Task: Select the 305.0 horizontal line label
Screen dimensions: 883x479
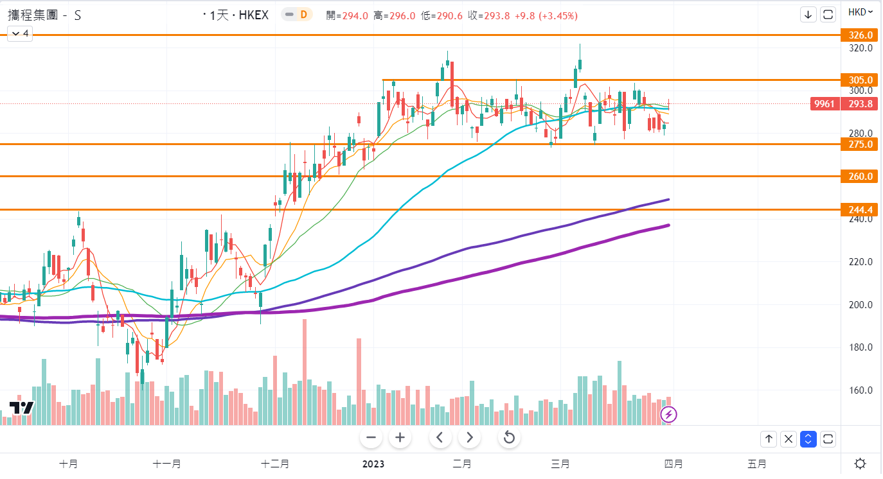Action: 859,80
